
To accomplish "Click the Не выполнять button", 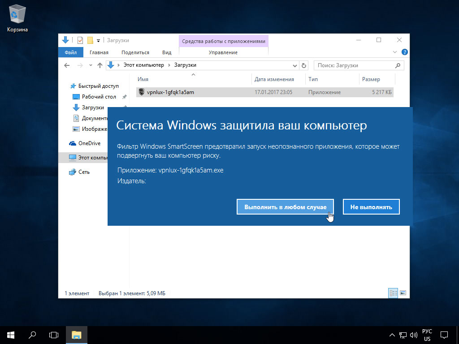I will click(x=371, y=207).
